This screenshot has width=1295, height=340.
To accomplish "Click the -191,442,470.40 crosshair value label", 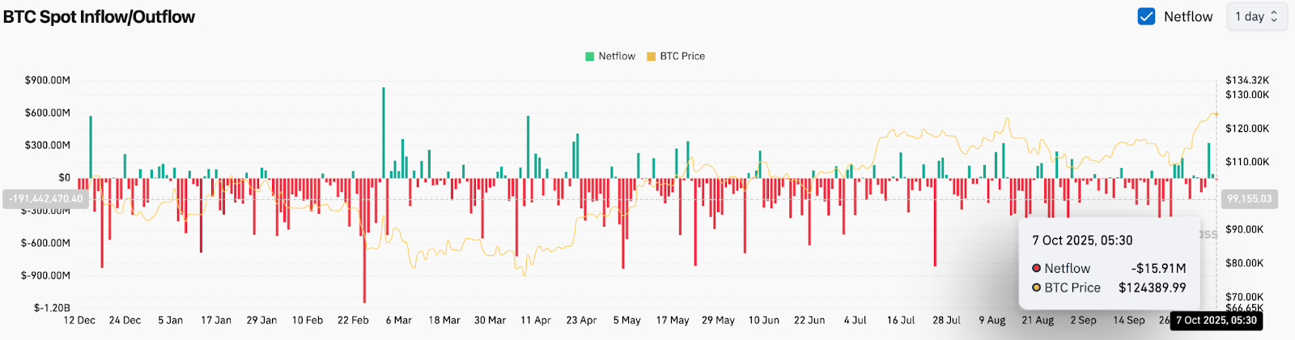I will [x=45, y=198].
